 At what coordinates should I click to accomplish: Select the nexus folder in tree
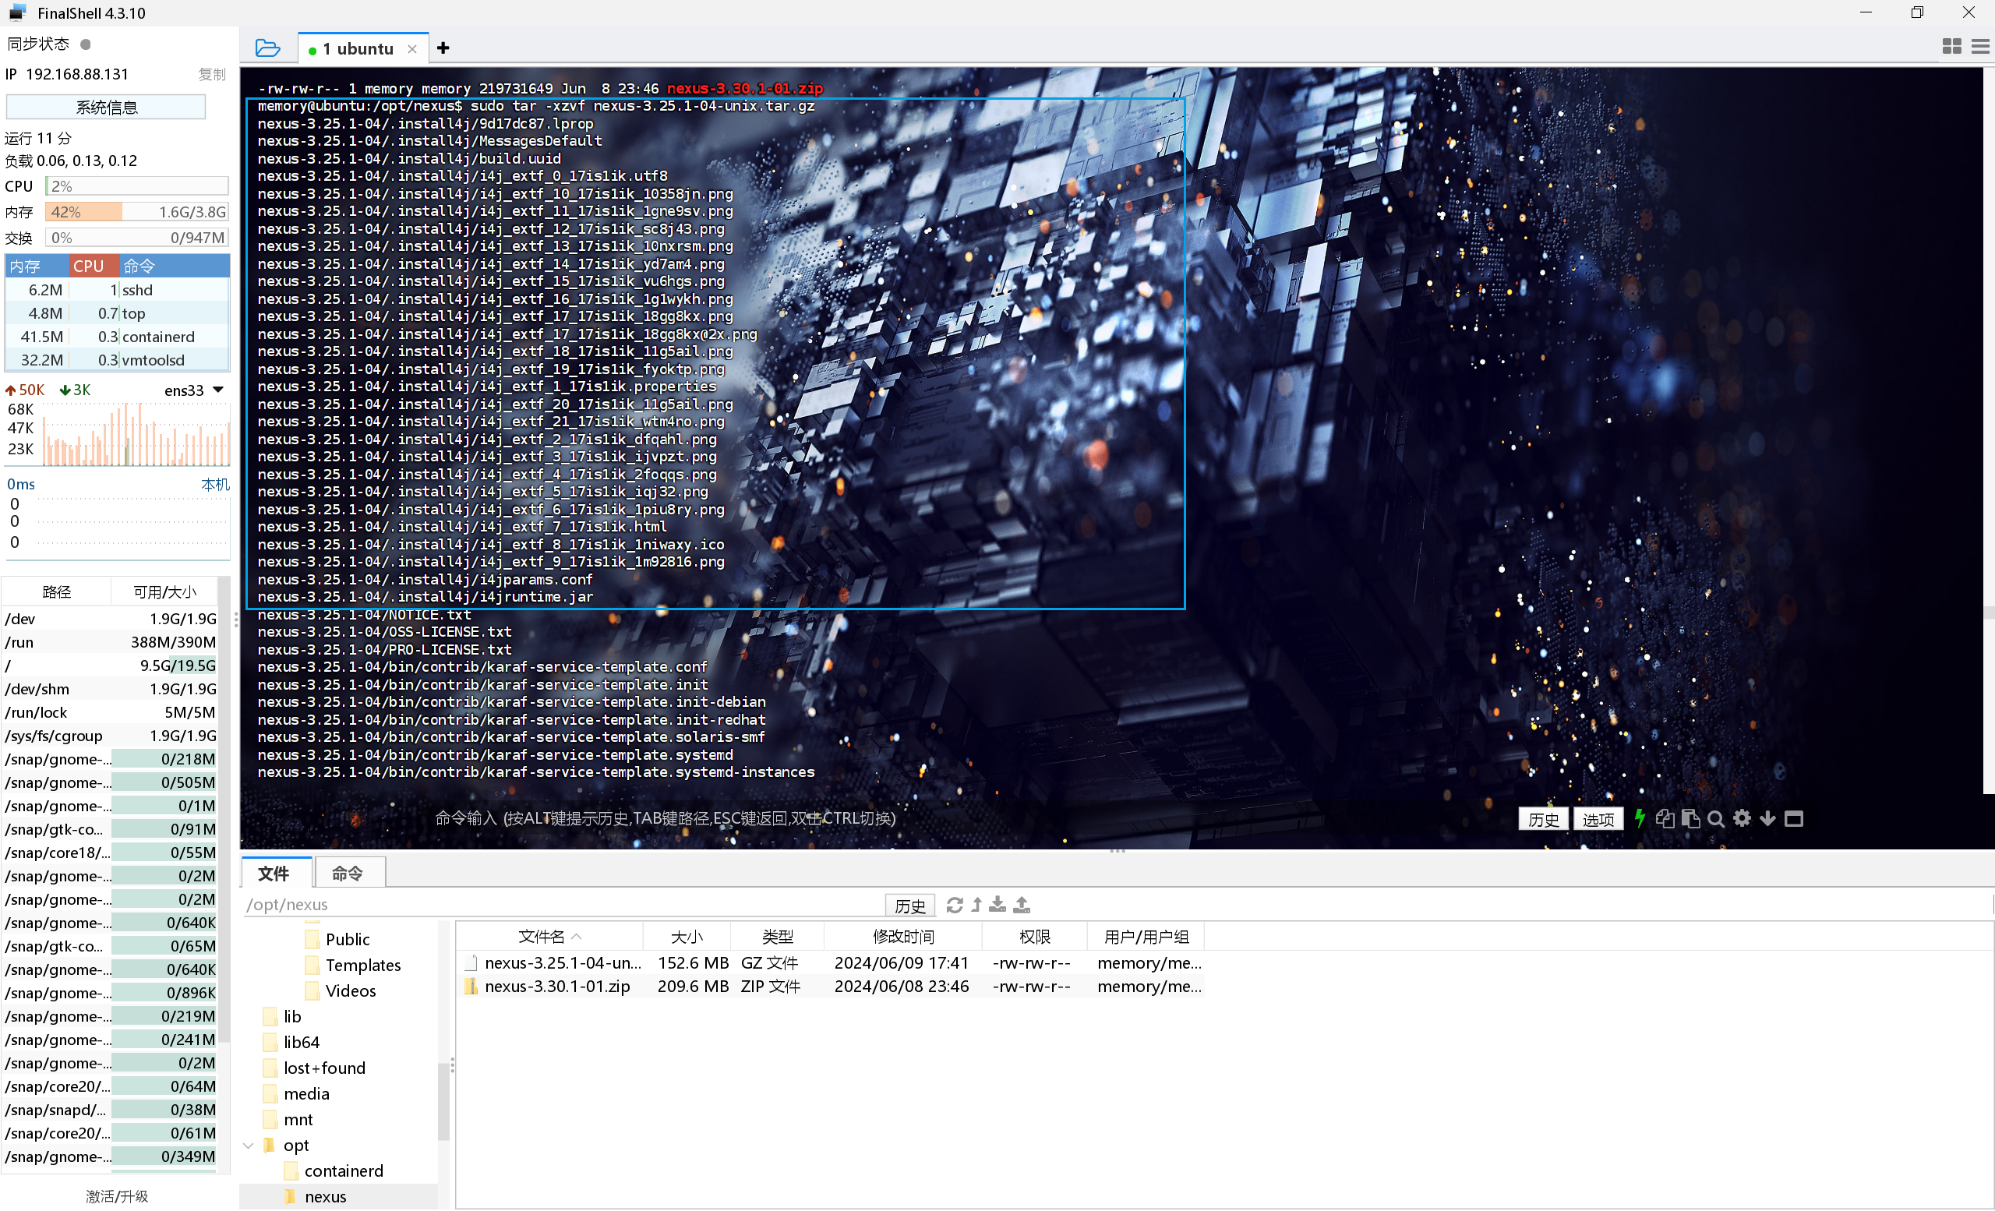[x=325, y=1196]
